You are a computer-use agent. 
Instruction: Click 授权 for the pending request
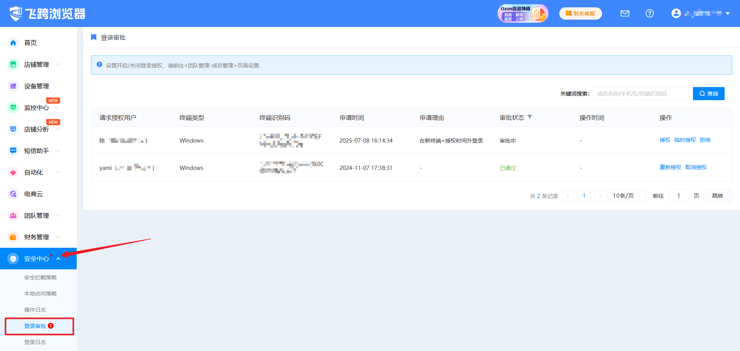click(664, 140)
